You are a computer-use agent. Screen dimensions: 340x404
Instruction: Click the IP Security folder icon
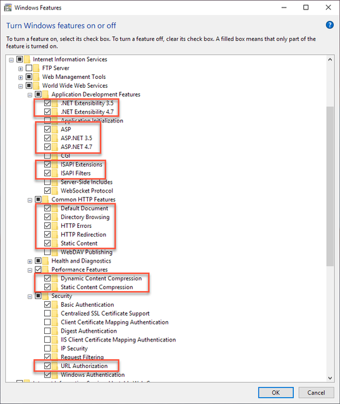[x=55, y=348]
